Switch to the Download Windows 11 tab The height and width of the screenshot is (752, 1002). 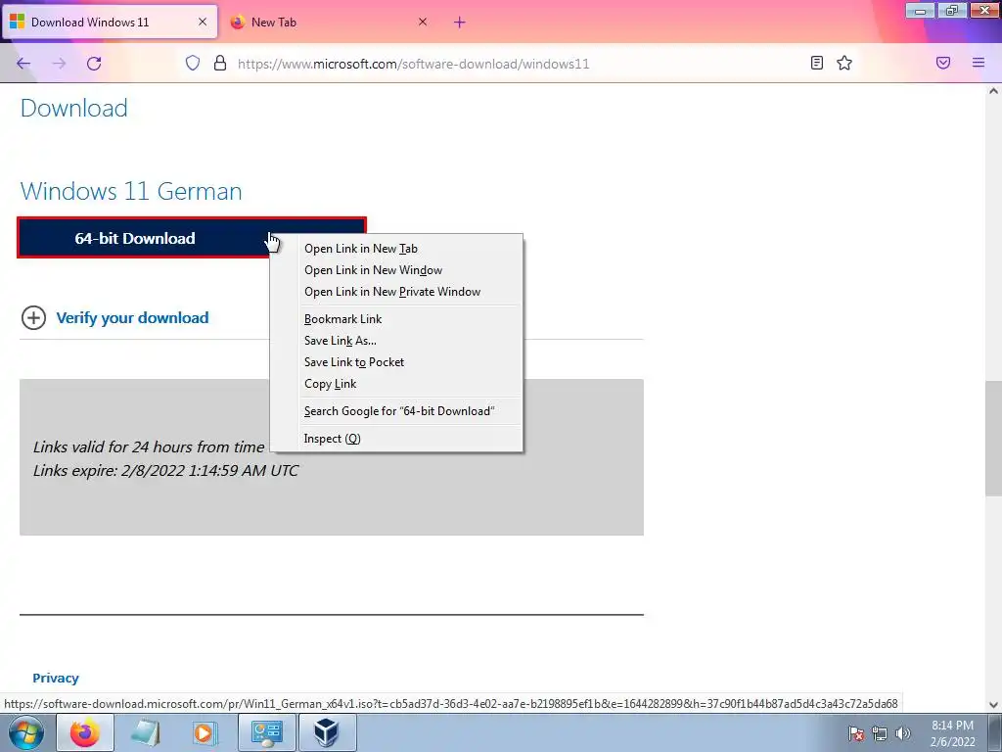click(110, 23)
